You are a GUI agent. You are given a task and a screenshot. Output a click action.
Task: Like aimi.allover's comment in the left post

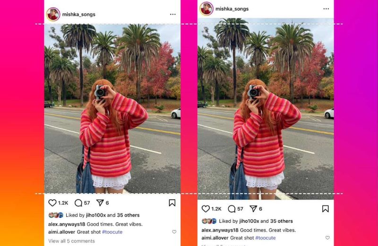click(x=174, y=232)
